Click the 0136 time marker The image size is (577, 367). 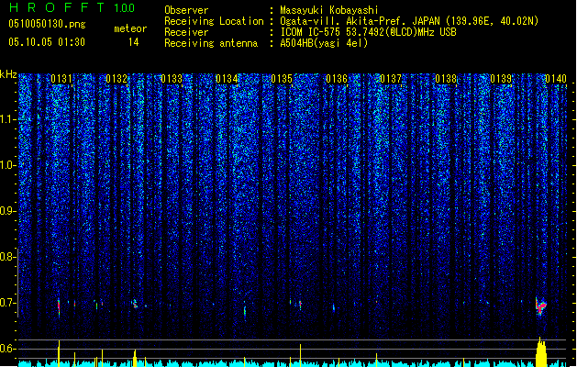coord(337,79)
